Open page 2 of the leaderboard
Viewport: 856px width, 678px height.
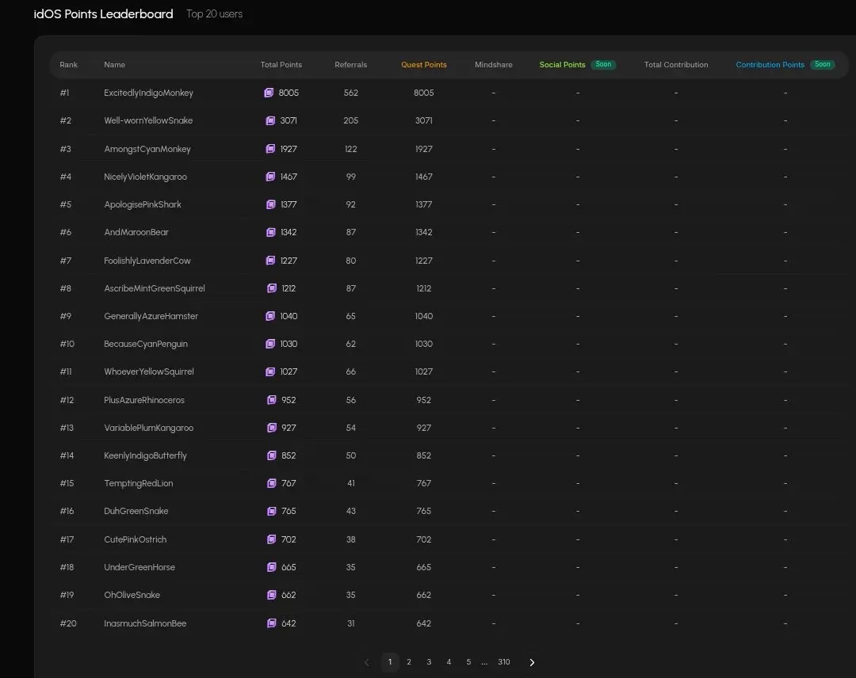(409, 662)
